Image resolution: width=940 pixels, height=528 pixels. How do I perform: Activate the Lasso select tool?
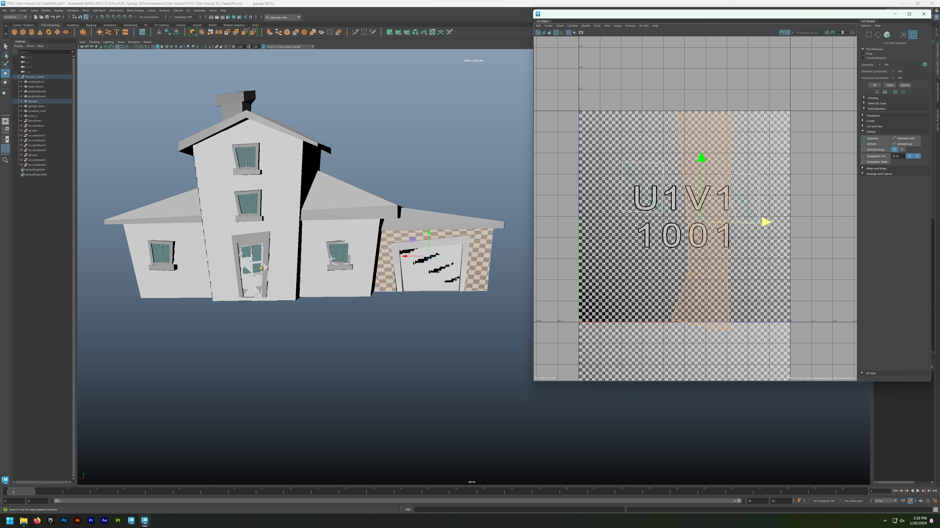click(x=5, y=55)
